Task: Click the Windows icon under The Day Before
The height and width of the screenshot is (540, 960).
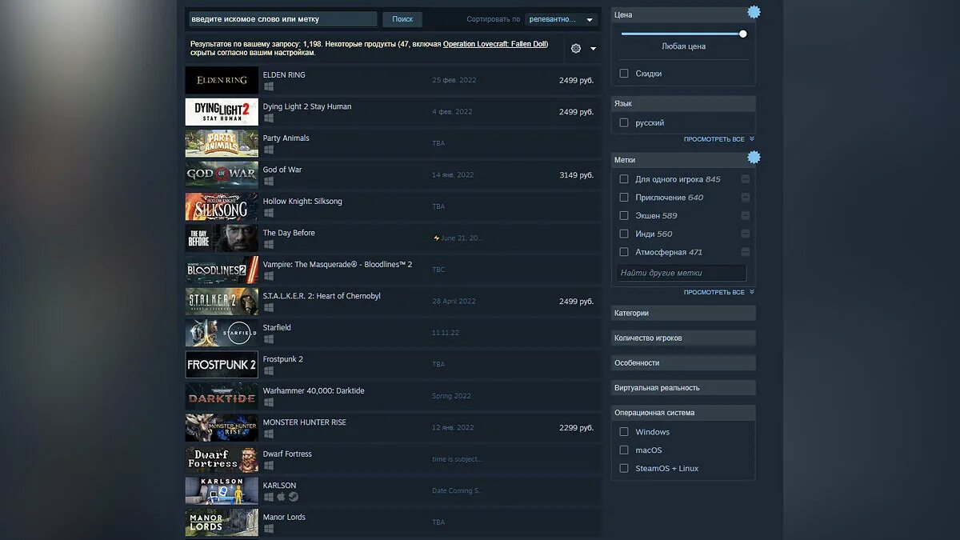Action: pyautogui.click(x=269, y=244)
